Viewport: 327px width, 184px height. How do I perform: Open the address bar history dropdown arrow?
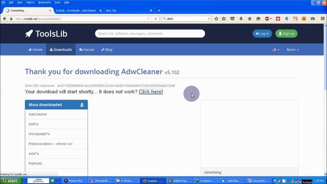click(148, 19)
